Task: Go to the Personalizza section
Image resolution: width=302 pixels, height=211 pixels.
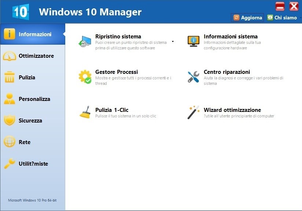Action: [x=33, y=99]
